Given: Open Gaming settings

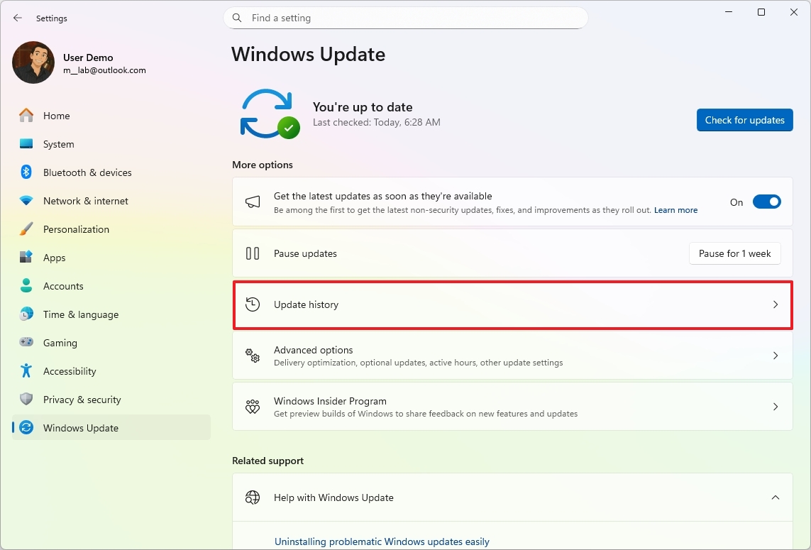Looking at the screenshot, I should [60, 343].
